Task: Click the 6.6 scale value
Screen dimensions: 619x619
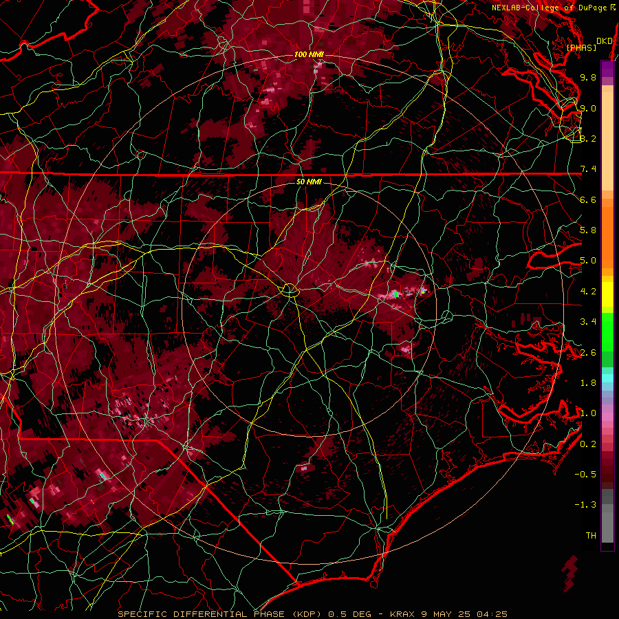Action: [x=588, y=199]
